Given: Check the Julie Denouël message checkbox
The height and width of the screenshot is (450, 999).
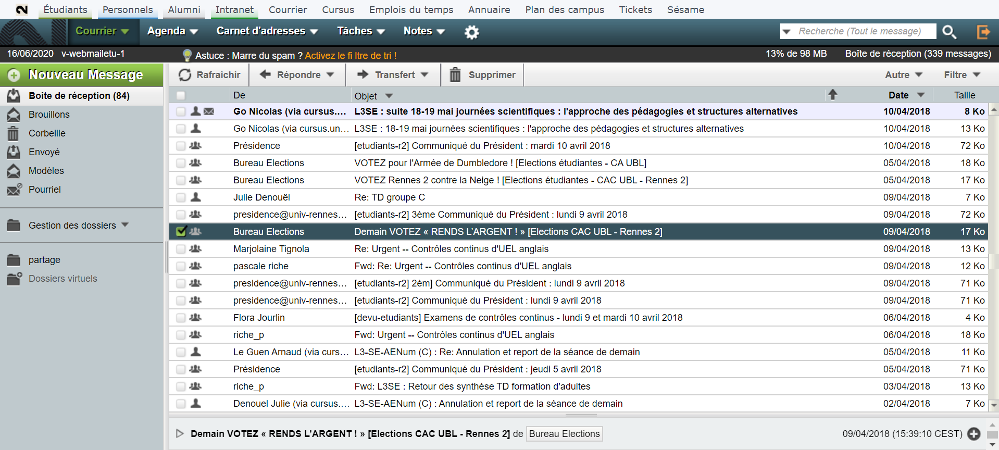Looking at the screenshot, I should point(181,197).
